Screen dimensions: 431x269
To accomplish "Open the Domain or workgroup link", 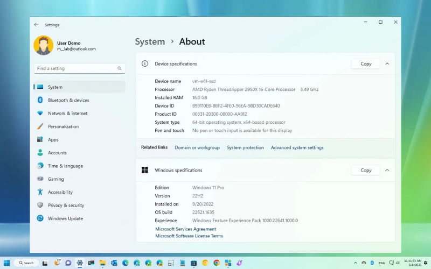I will [197, 147].
